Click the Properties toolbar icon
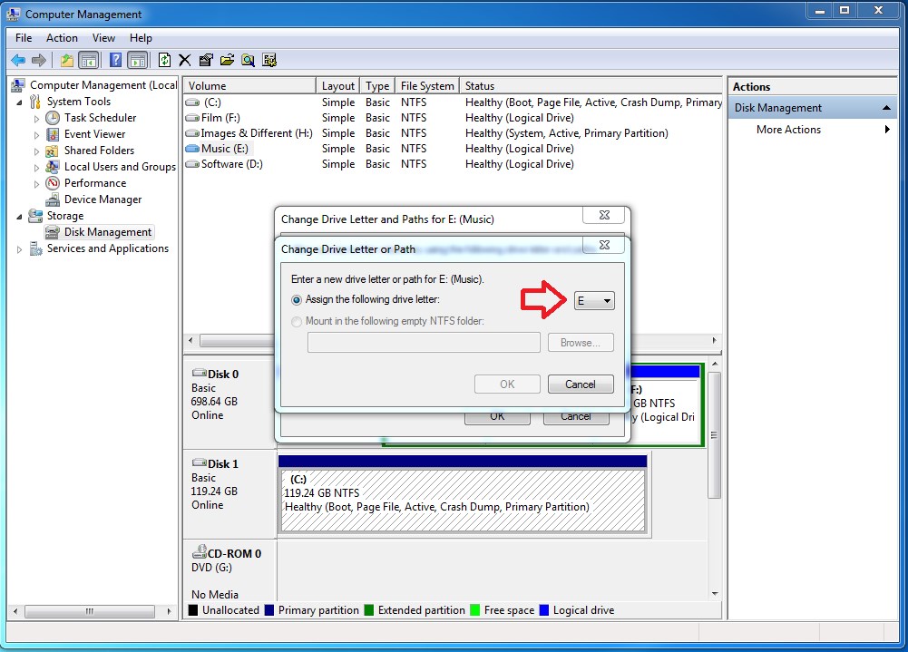The image size is (908, 652). (206, 60)
